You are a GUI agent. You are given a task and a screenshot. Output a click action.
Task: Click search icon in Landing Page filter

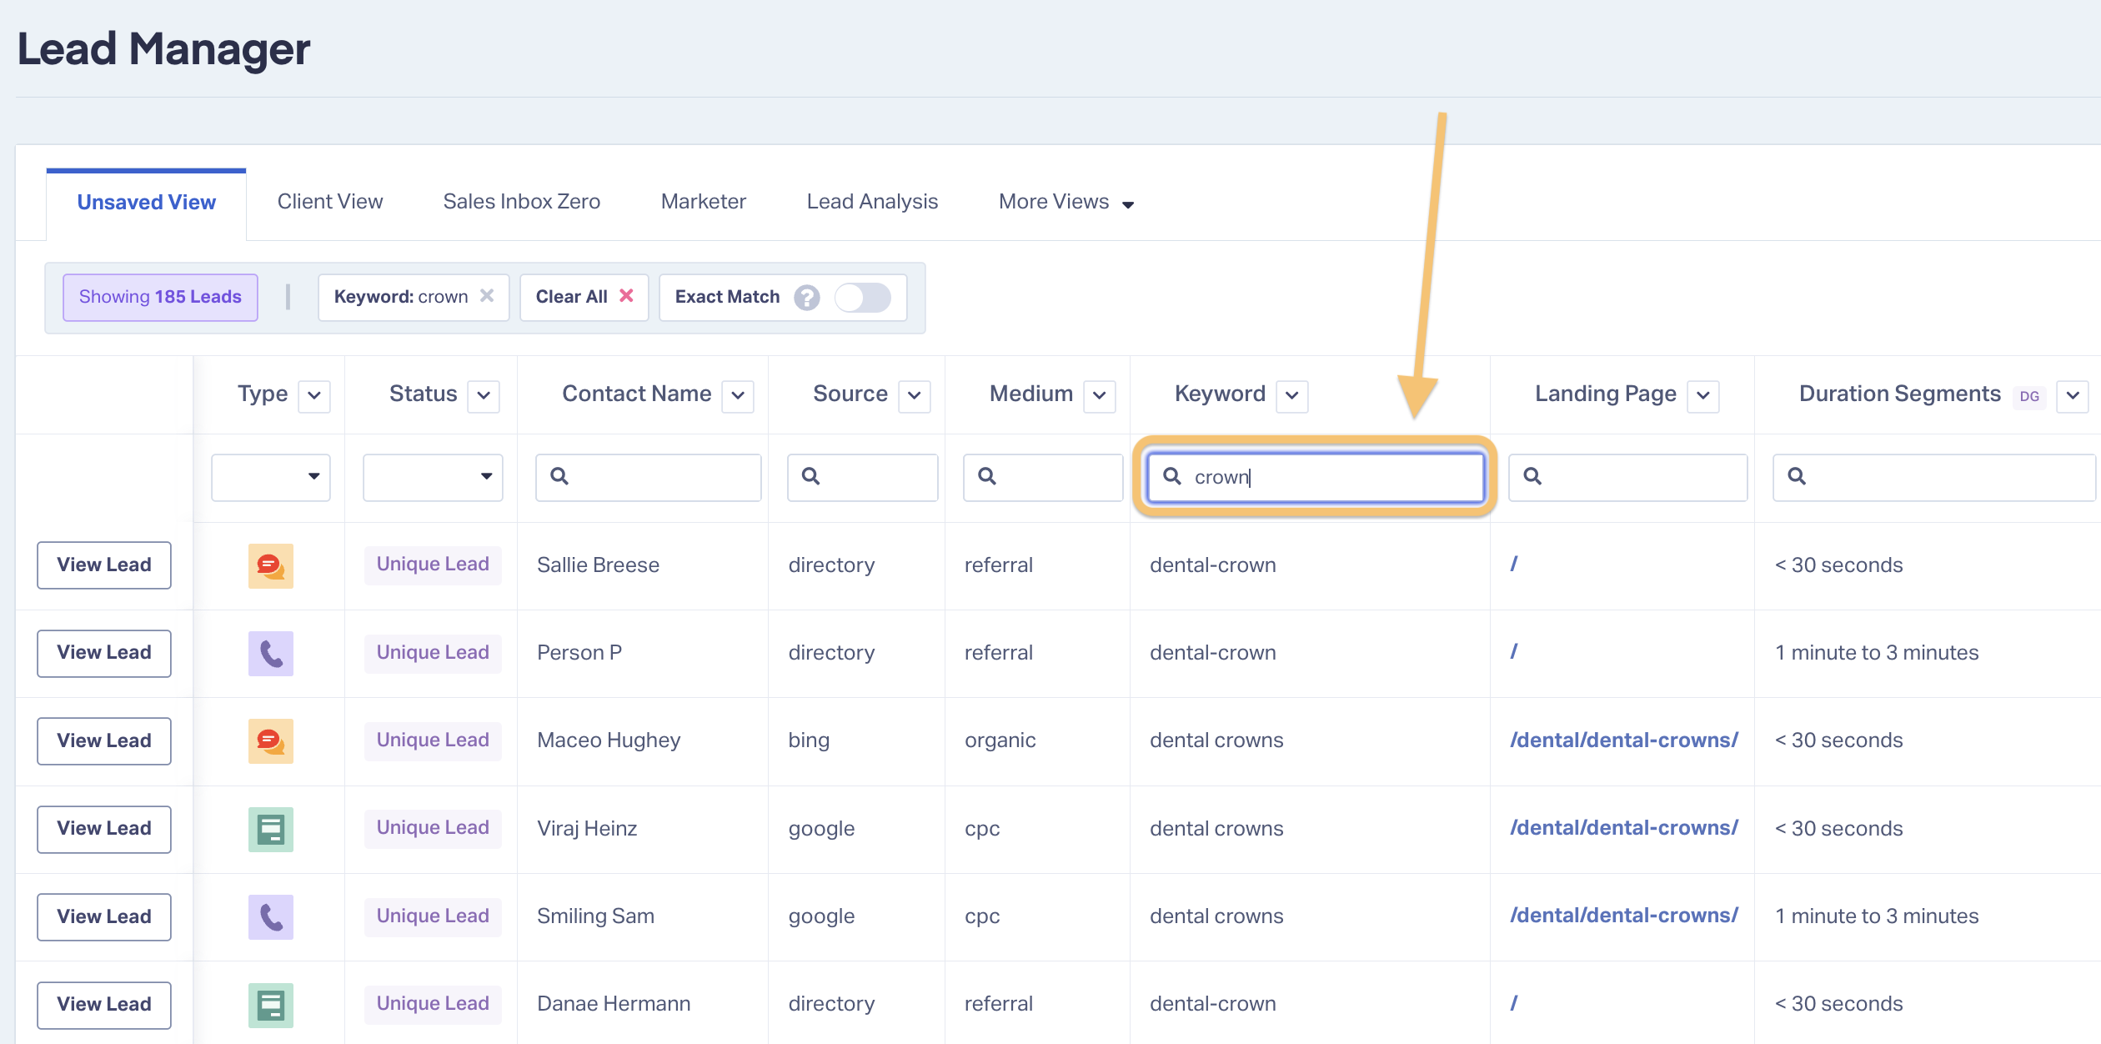click(1532, 476)
